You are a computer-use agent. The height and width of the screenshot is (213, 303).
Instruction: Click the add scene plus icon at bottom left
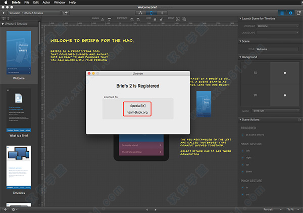coord(5,209)
